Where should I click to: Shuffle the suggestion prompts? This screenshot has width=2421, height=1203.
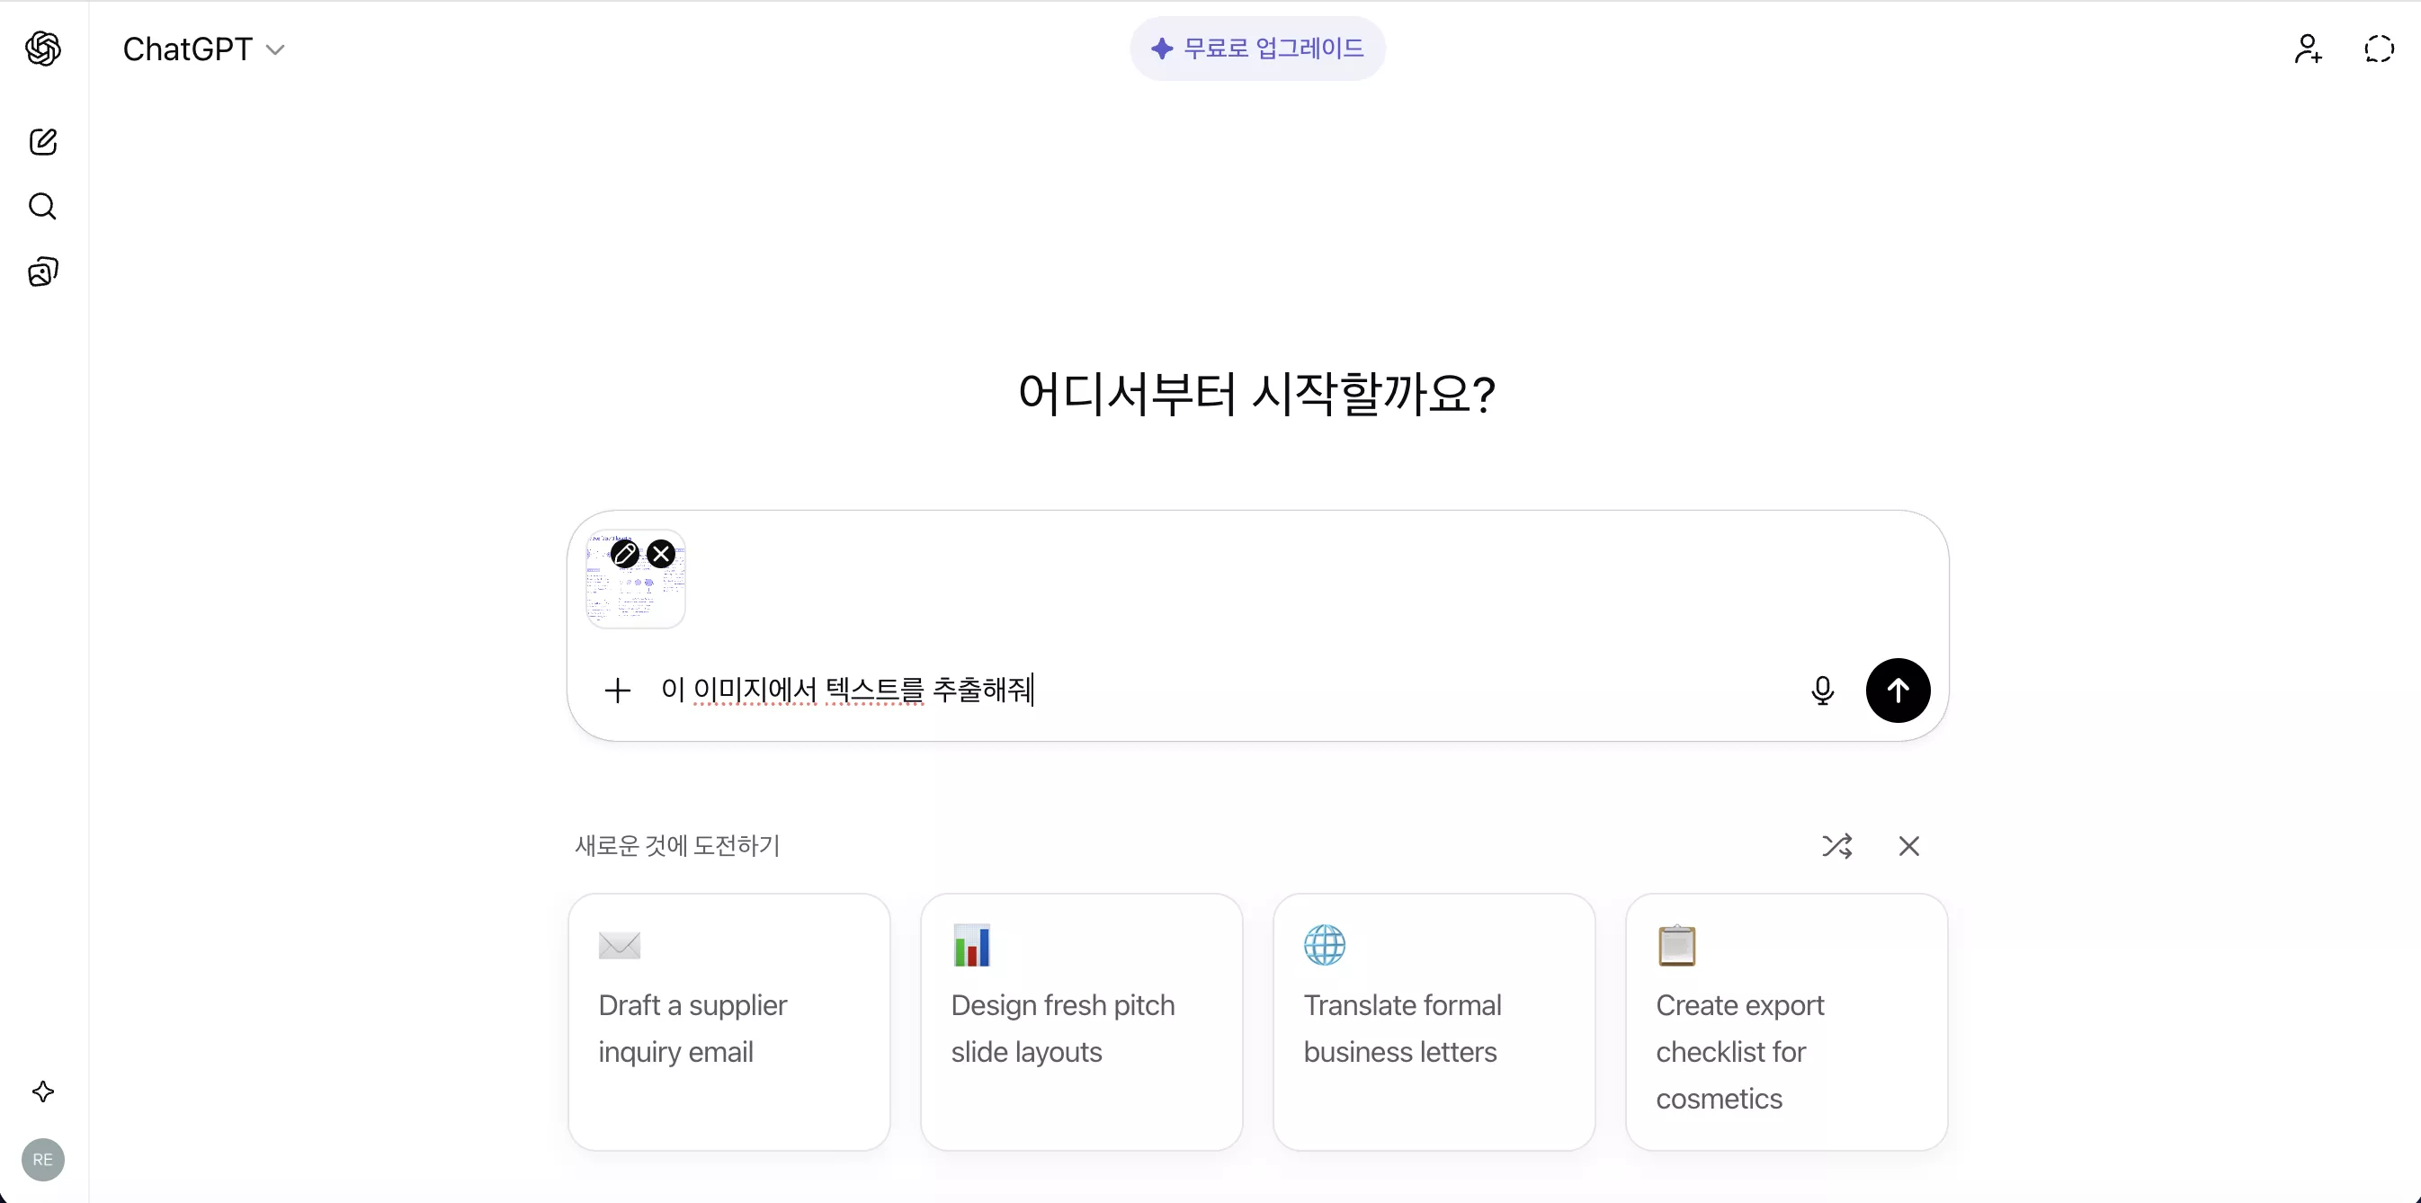(x=1837, y=846)
